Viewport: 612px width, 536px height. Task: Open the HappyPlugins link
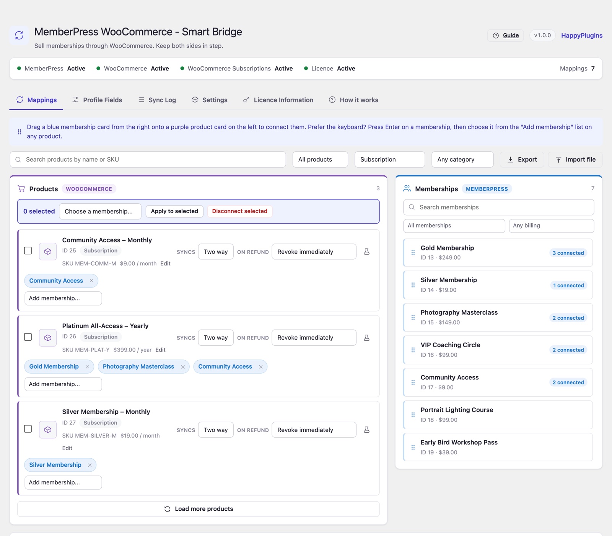click(582, 36)
